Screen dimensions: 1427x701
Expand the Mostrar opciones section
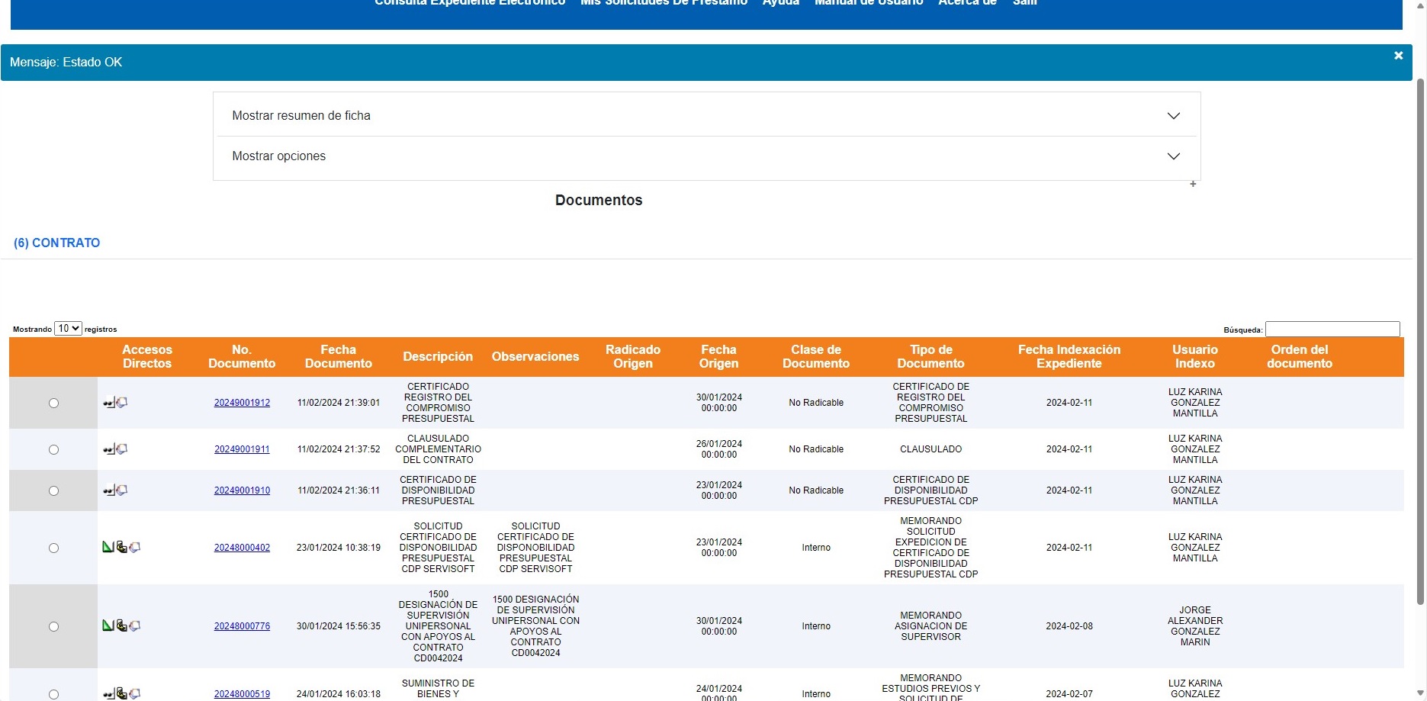706,156
